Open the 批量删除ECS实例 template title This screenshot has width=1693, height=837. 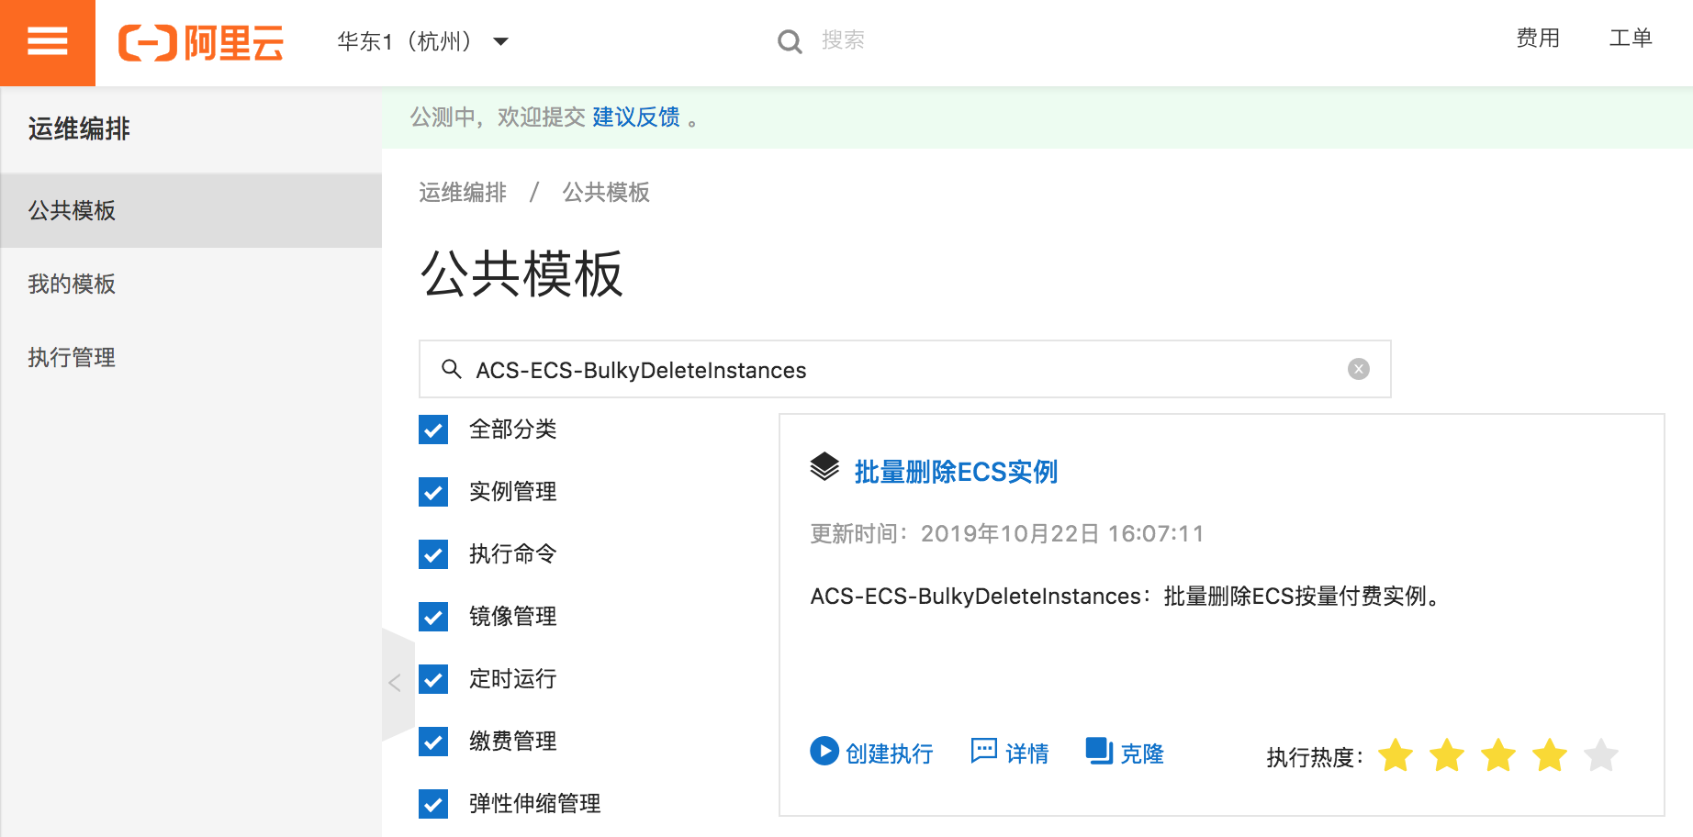coord(956,472)
